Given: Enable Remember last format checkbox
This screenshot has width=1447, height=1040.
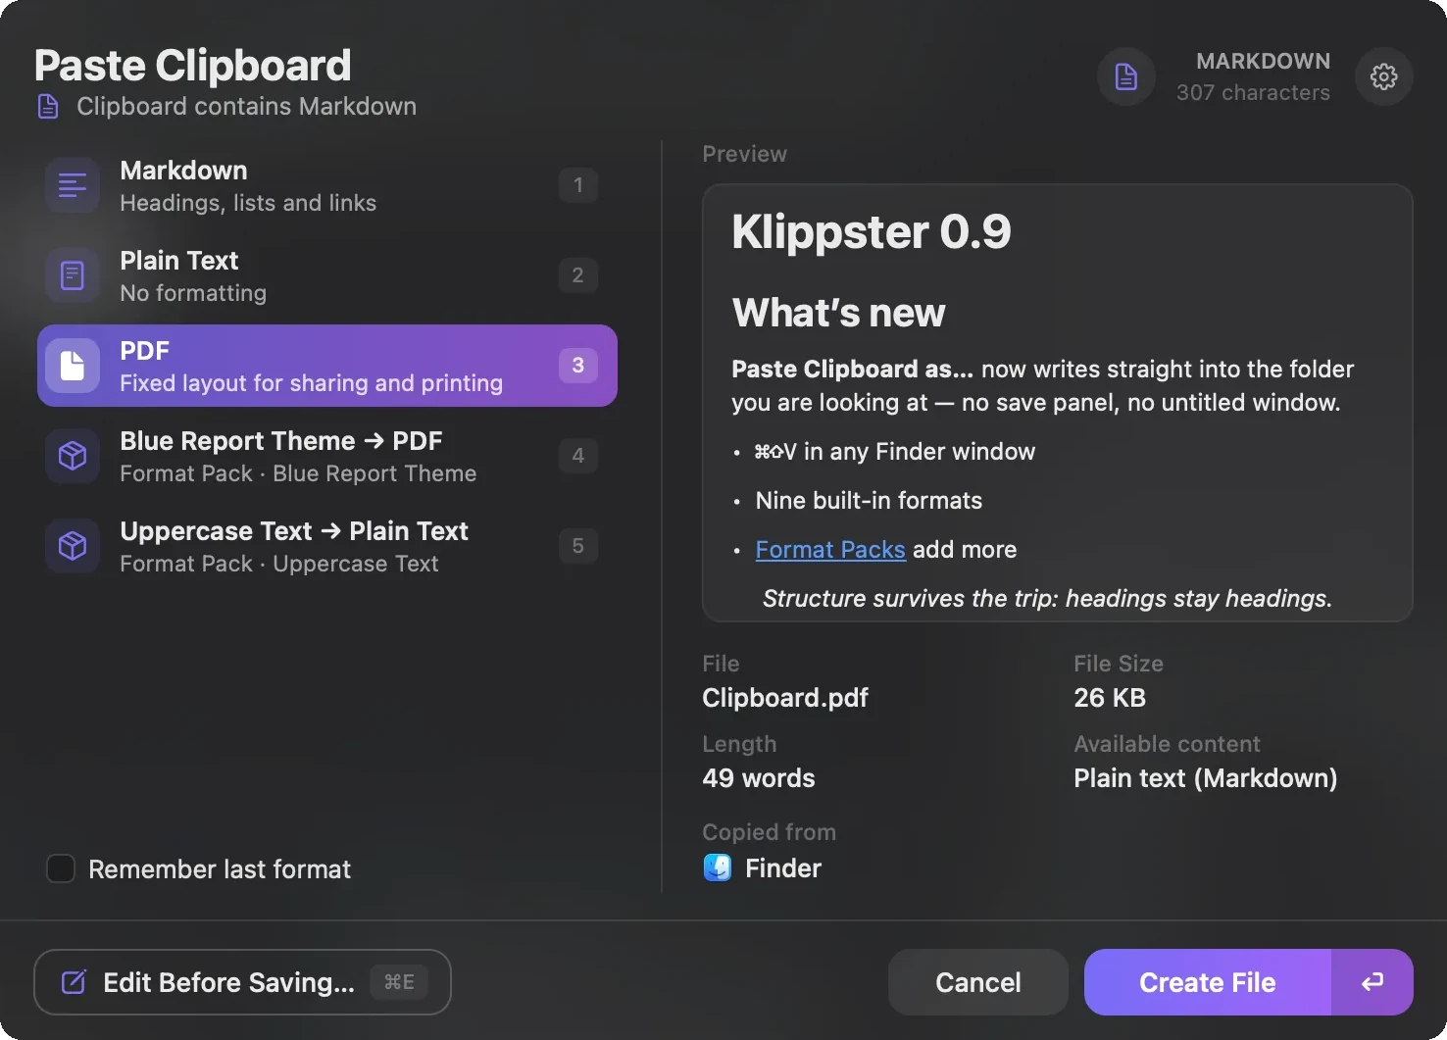Looking at the screenshot, I should [61, 868].
